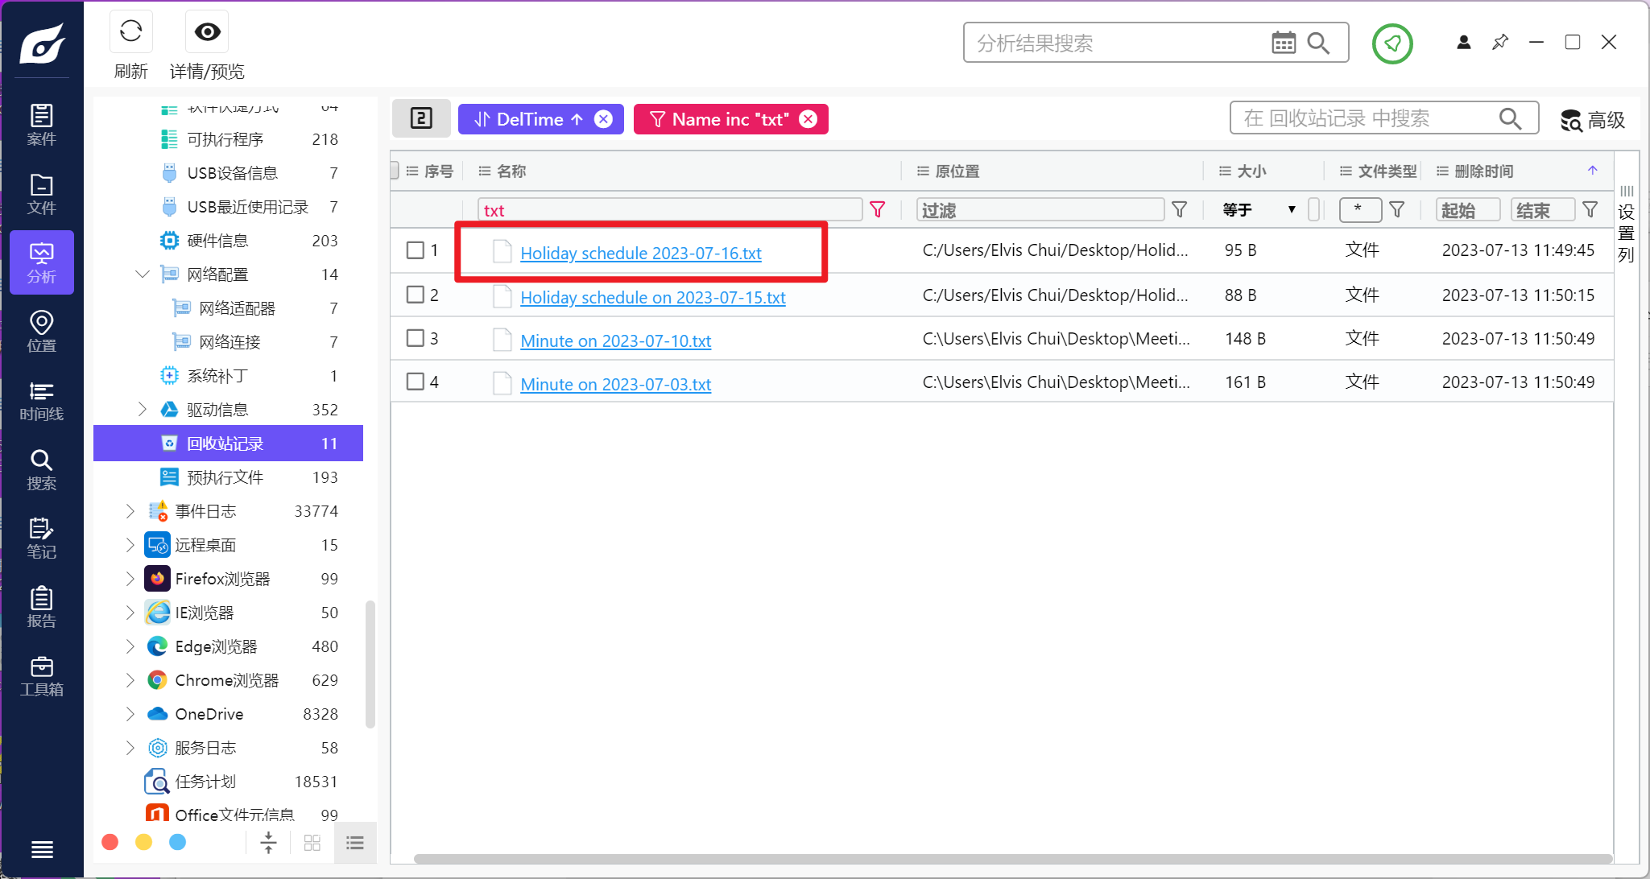Check the checkbox for row 4
The height and width of the screenshot is (879, 1650).
pos(416,382)
